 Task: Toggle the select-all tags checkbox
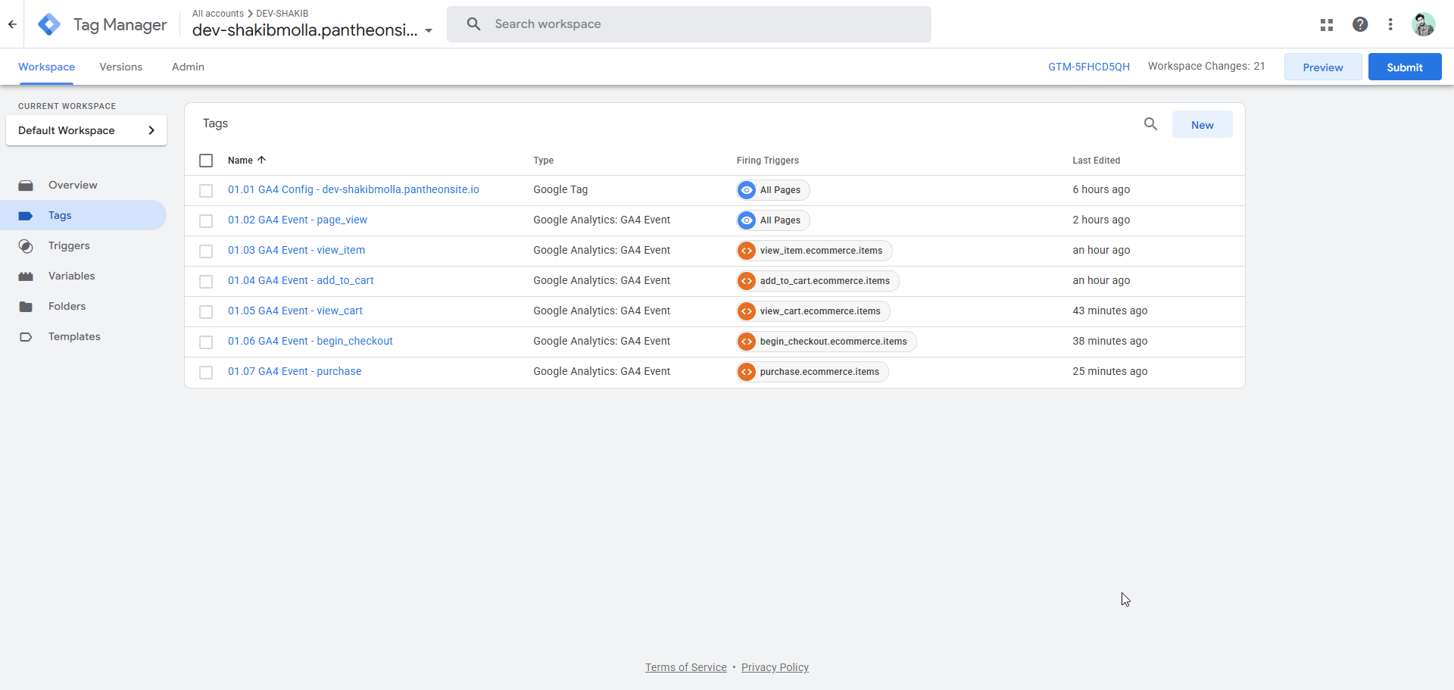(206, 161)
